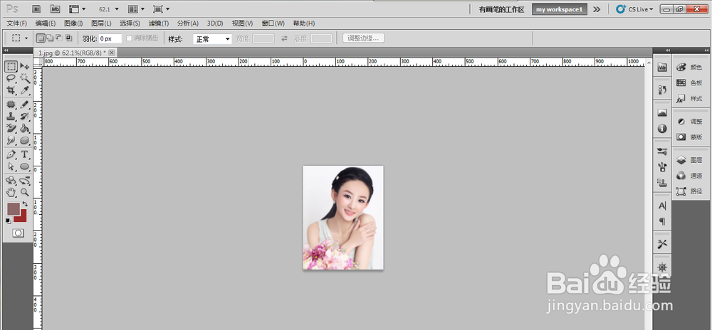Reset default foreground and background colors
Image resolution: width=712 pixels, height=330 pixels.
pyautogui.click(x=8, y=220)
